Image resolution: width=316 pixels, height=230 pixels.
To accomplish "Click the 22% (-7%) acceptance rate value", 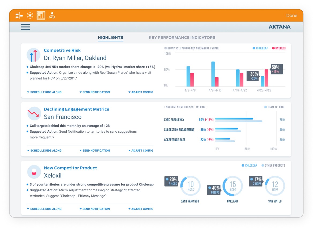I will click(207, 140).
